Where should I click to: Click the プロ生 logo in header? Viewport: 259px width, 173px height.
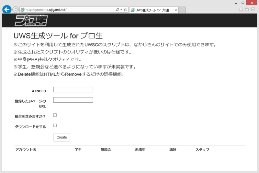pos(31,20)
